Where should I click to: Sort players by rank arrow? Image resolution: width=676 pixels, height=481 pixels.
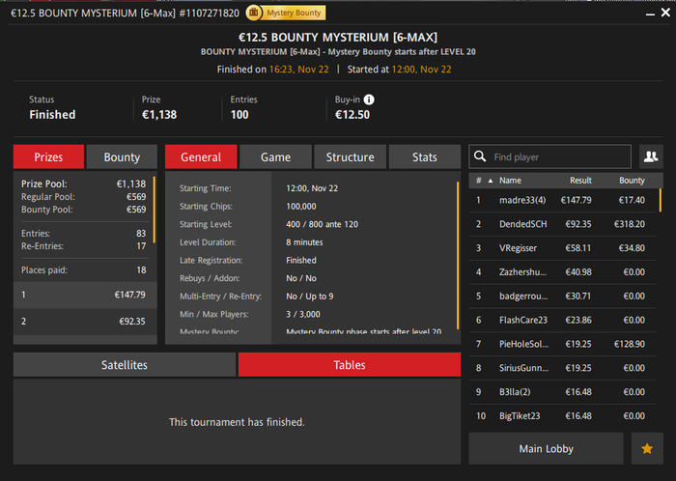pyautogui.click(x=491, y=181)
